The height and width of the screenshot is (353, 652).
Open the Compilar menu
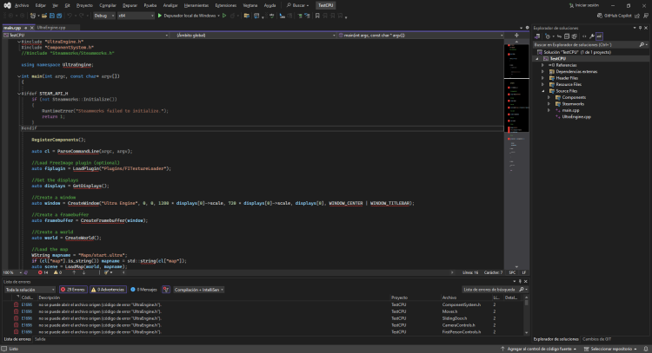108,5
